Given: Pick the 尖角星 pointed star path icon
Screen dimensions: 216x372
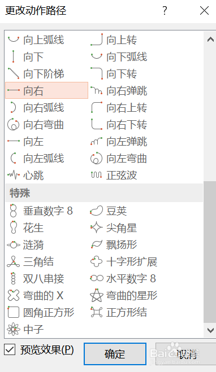Looking at the screenshot, I should tap(96, 227).
